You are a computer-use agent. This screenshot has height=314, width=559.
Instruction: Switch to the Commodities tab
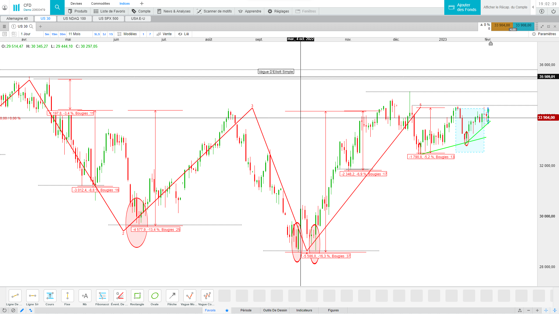point(100,3)
